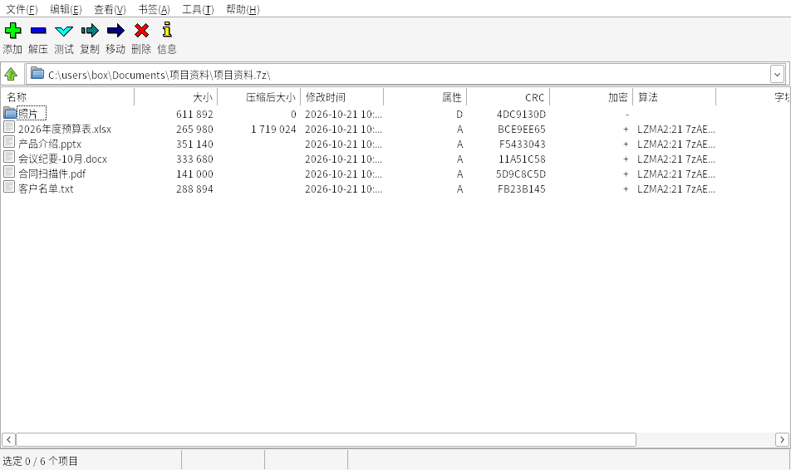Open the 文件(F) menu

(22, 10)
